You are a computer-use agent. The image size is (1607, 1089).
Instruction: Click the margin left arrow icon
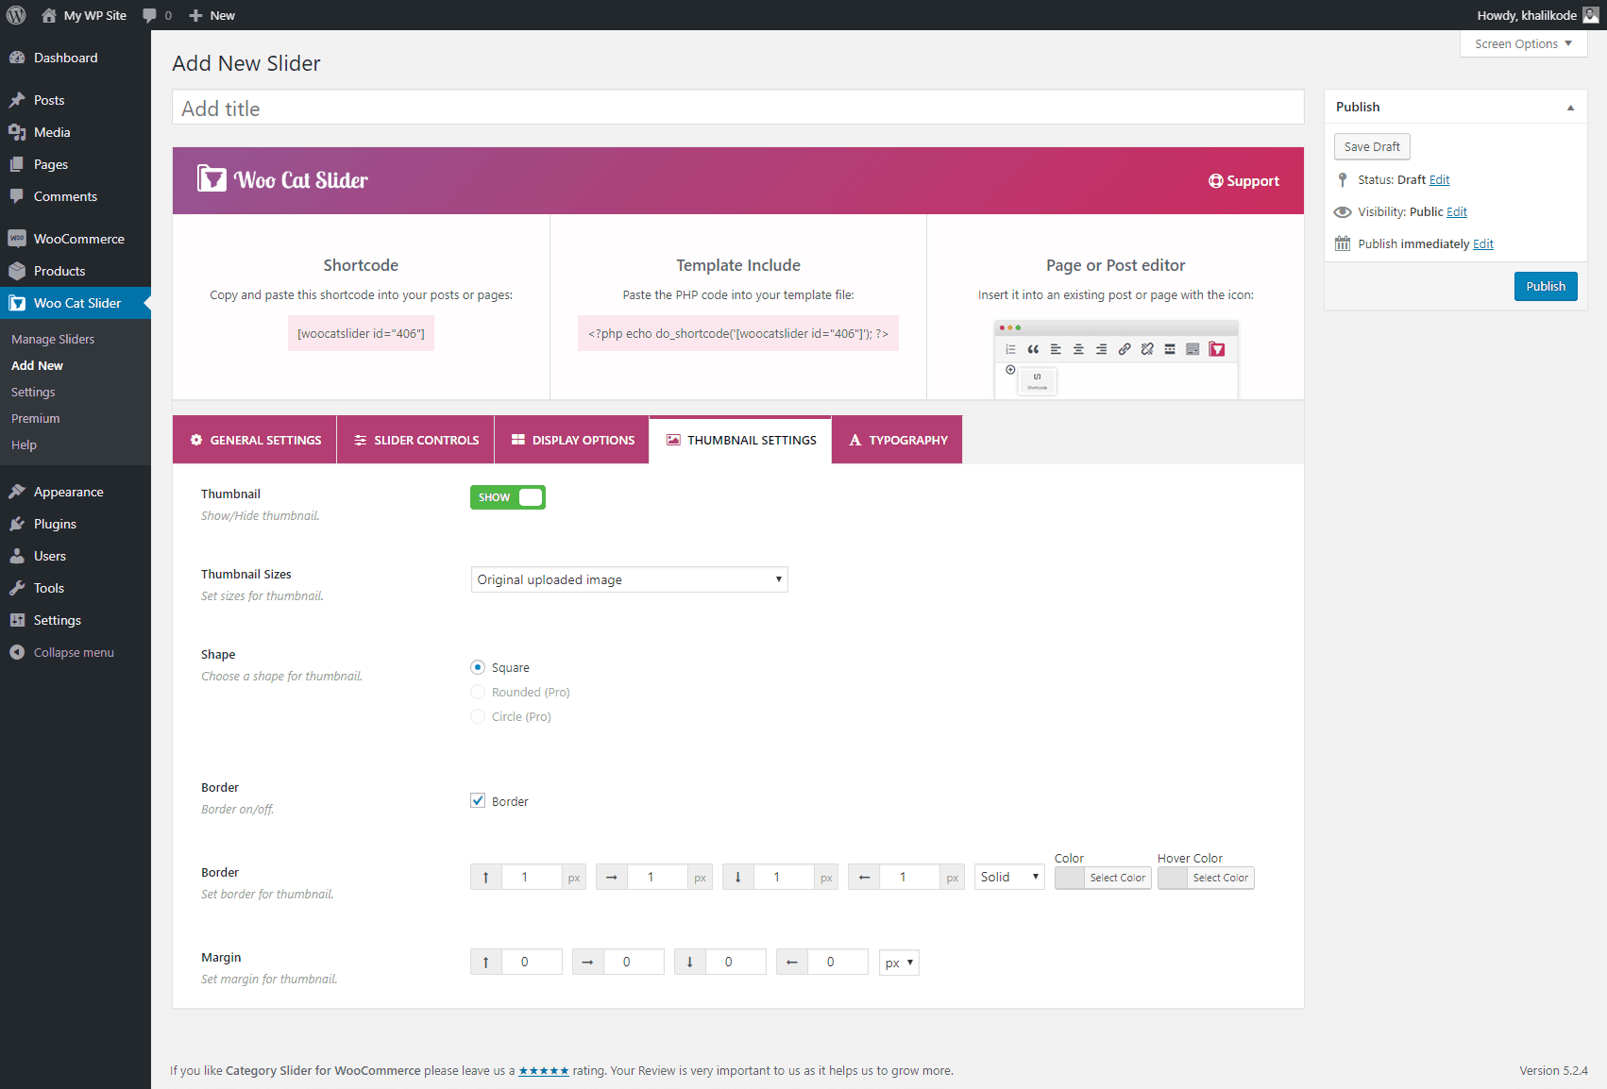(x=792, y=963)
